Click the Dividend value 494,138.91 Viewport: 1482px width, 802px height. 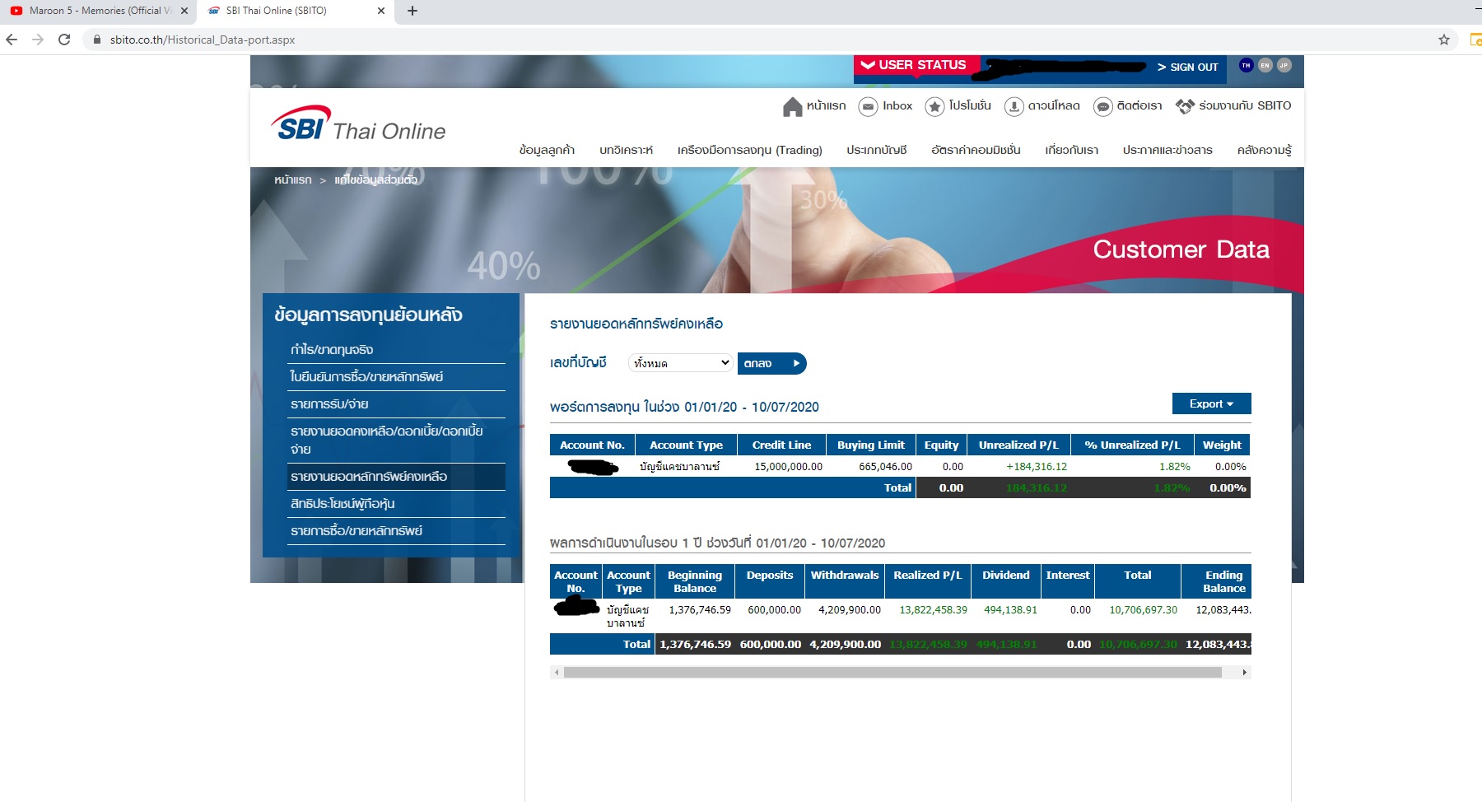(x=1010, y=610)
